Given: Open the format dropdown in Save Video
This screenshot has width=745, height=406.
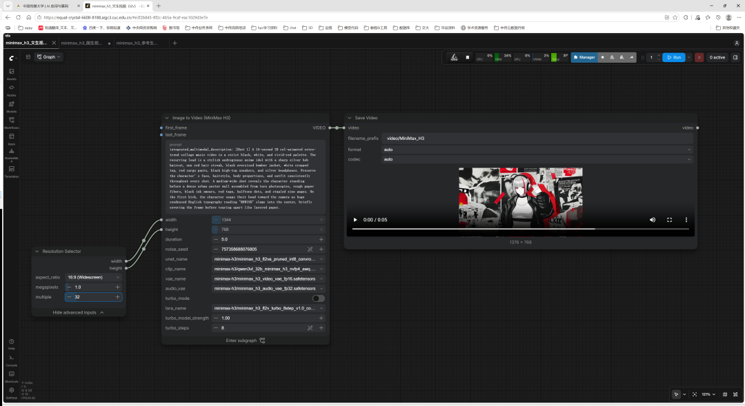Looking at the screenshot, I should (537, 150).
